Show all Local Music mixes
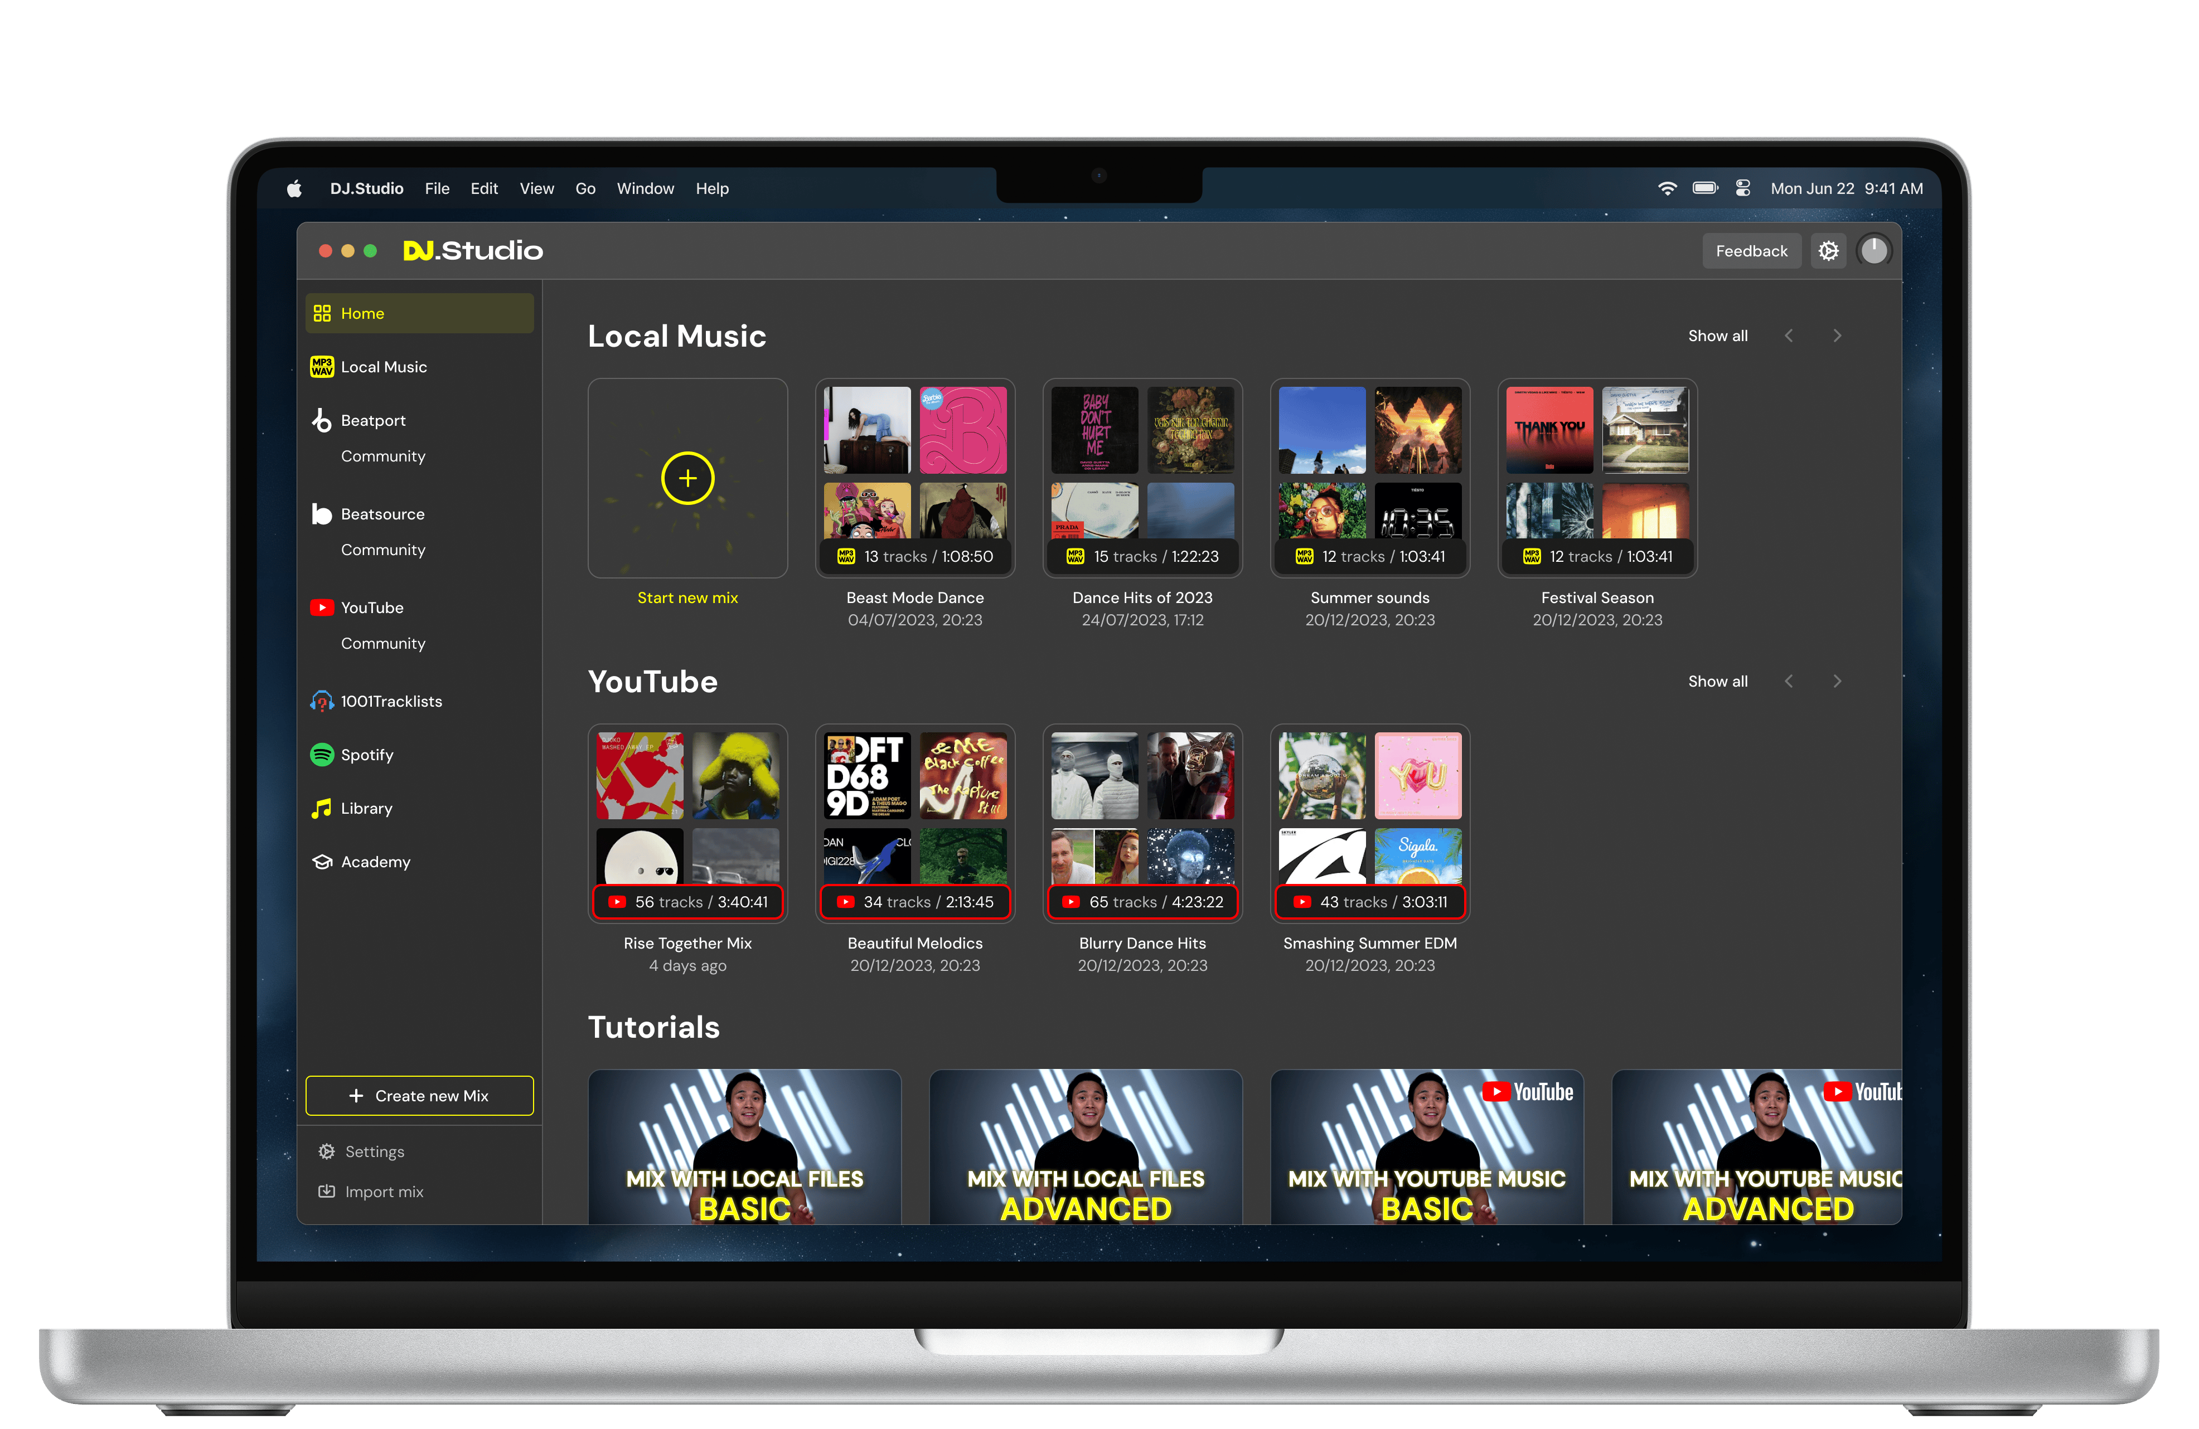 click(x=1718, y=336)
